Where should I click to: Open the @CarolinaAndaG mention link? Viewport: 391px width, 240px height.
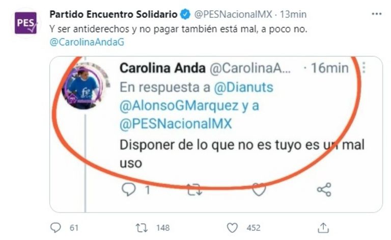point(87,42)
